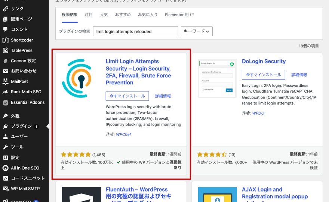
Task: Click the Plugins plug icon
Action: tap(6, 126)
